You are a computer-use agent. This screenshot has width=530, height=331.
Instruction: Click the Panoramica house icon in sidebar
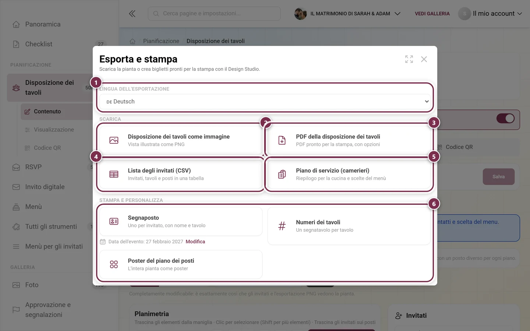(x=16, y=24)
